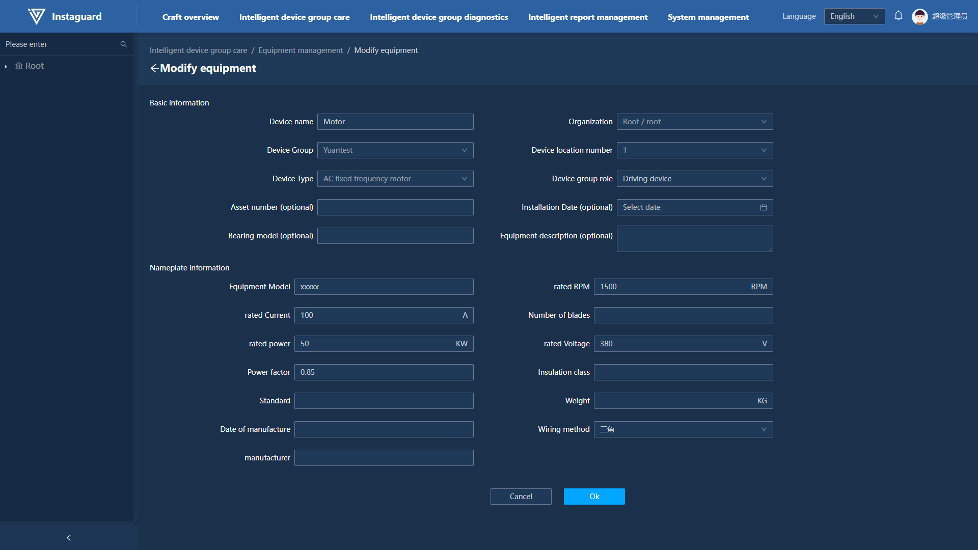
Task: Expand the Wiring method dropdown
Action: 683,429
